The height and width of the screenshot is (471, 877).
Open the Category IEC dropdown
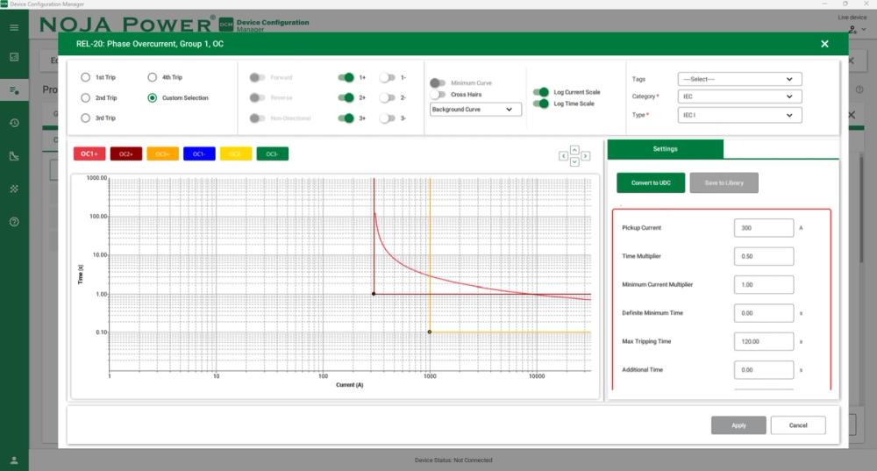pos(739,96)
